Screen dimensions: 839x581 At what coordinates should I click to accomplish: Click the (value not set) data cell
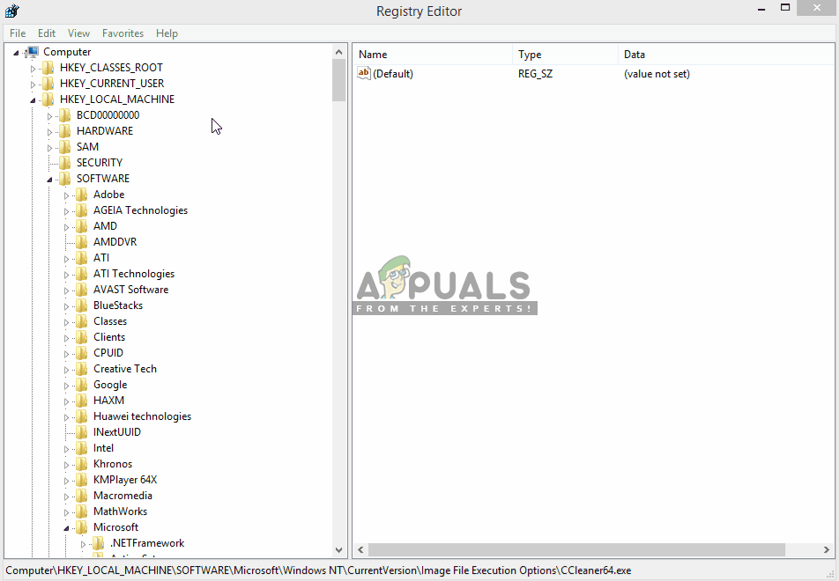click(657, 74)
